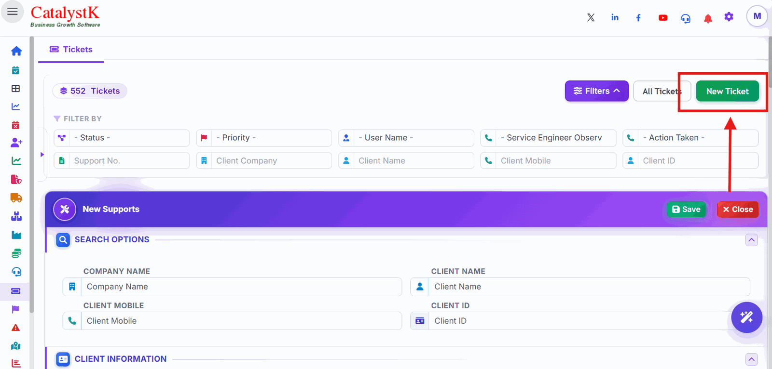Screen dimensions: 772x369
Task: Click the New Ticket button
Action: pos(727,91)
